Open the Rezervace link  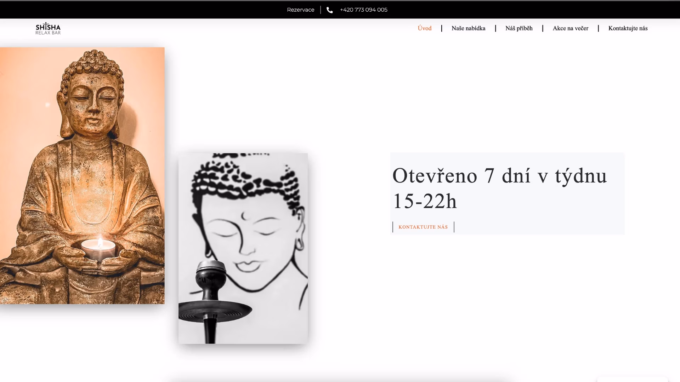(x=300, y=10)
